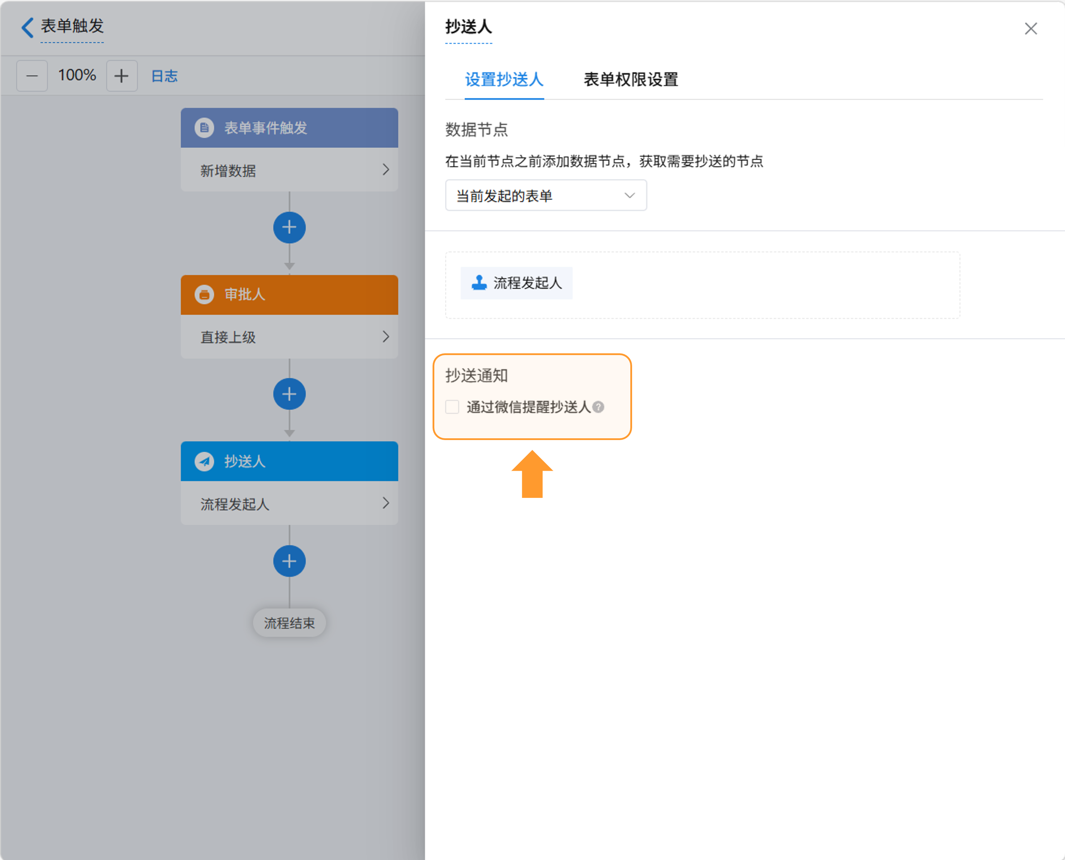1065x860 pixels.
Task: Click the zoom in plus button
Action: [x=121, y=76]
